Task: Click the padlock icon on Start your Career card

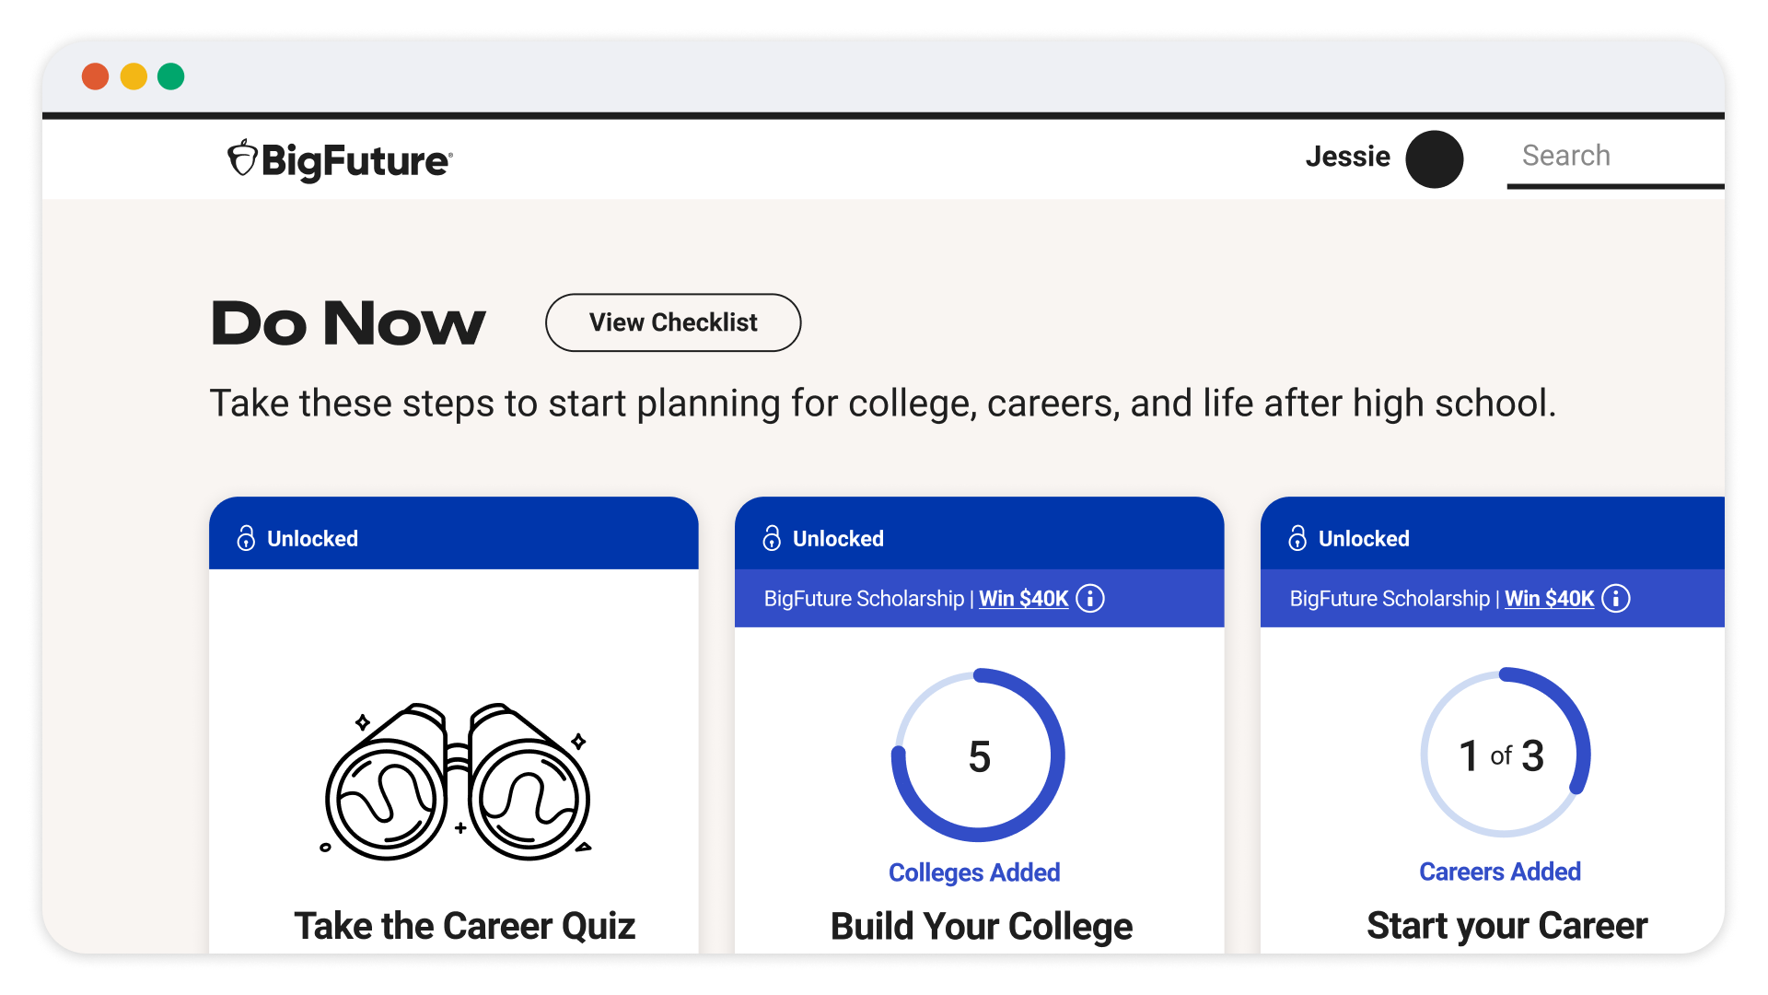Action: [x=1297, y=538]
